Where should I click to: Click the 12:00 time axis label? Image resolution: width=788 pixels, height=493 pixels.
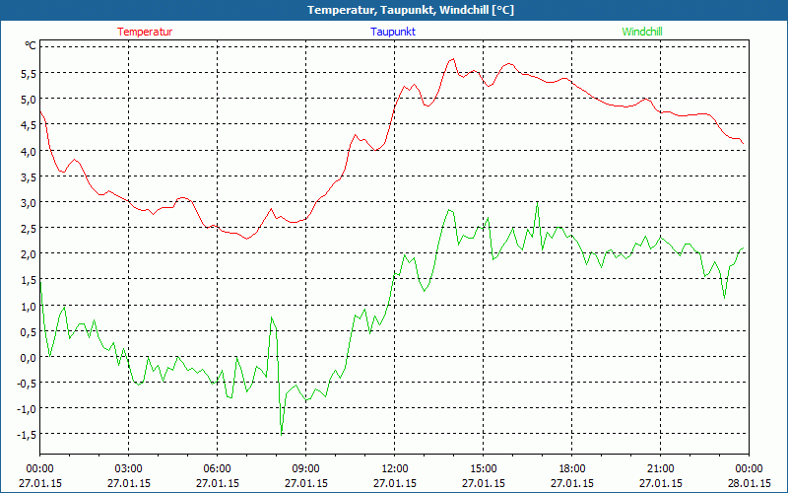click(x=395, y=469)
